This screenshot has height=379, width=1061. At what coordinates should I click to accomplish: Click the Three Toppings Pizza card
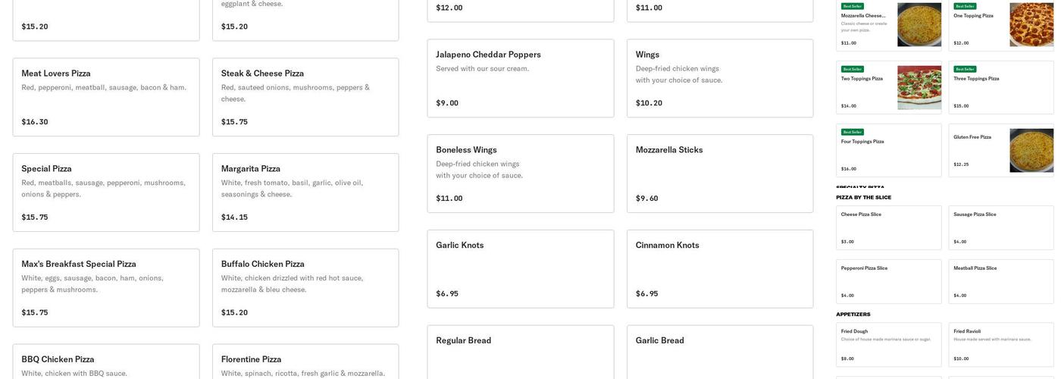point(1001,88)
